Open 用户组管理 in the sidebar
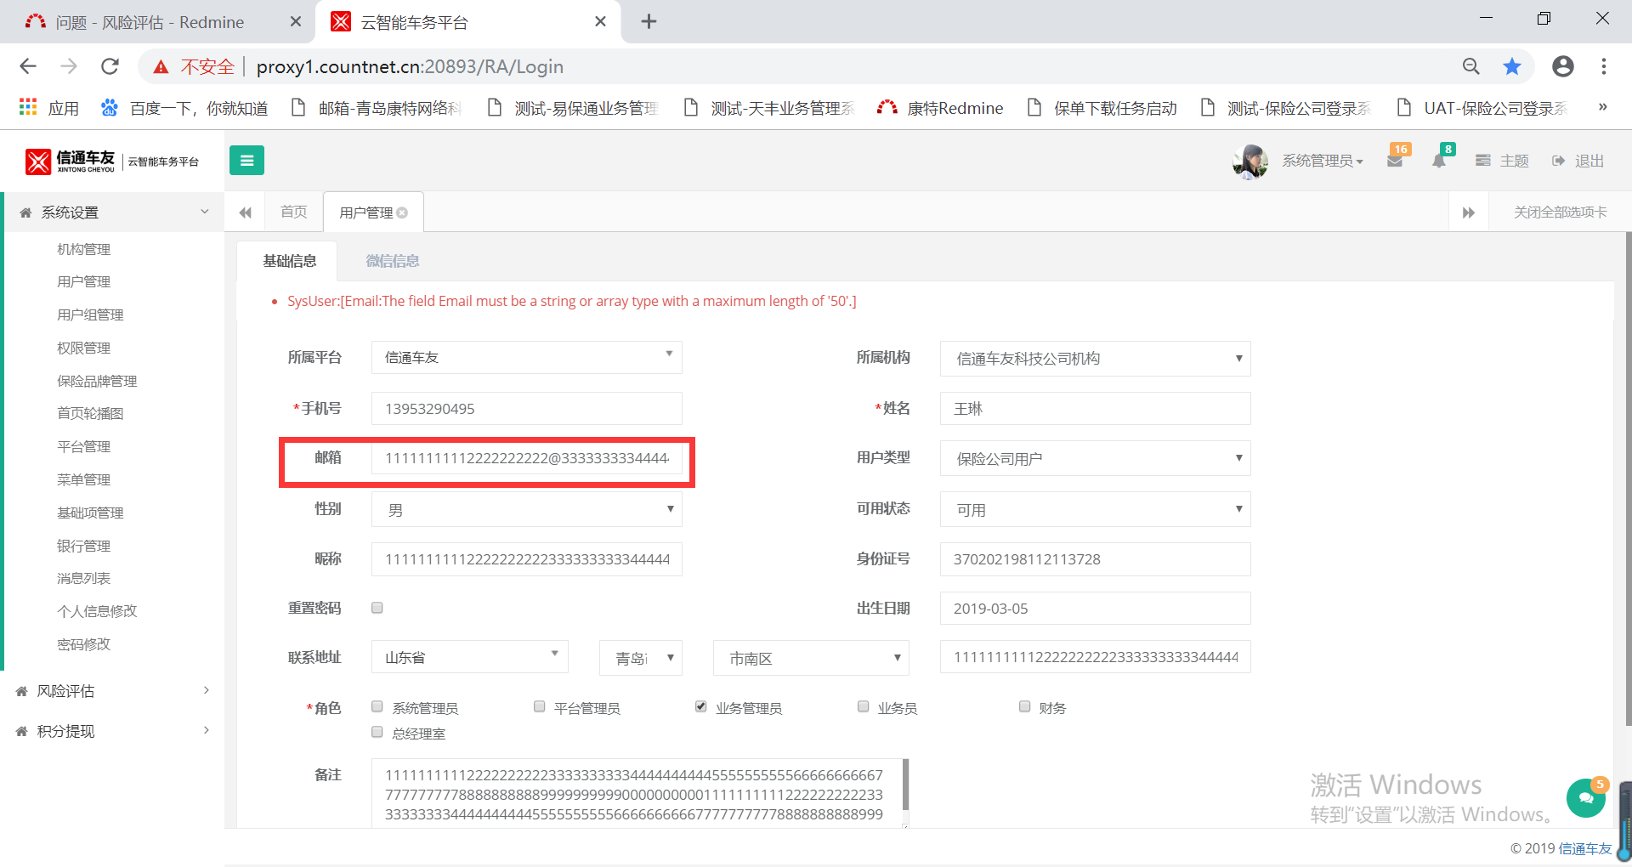Viewport: 1632px width, 867px height. 90,314
